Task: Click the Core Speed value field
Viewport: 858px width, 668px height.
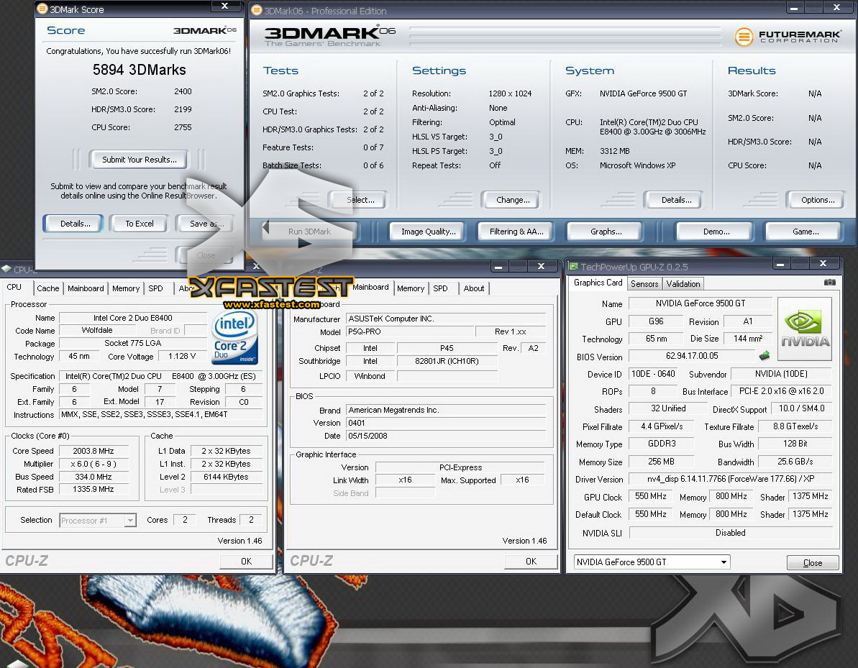Action: [x=93, y=452]
